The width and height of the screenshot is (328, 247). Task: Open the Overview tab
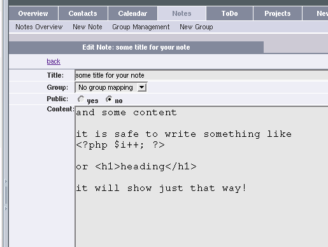[33, 13]
